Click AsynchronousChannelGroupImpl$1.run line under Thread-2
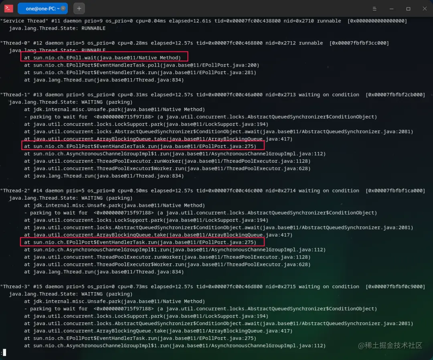The width and height of the screenshot is (433, 360). coord(175,250)
